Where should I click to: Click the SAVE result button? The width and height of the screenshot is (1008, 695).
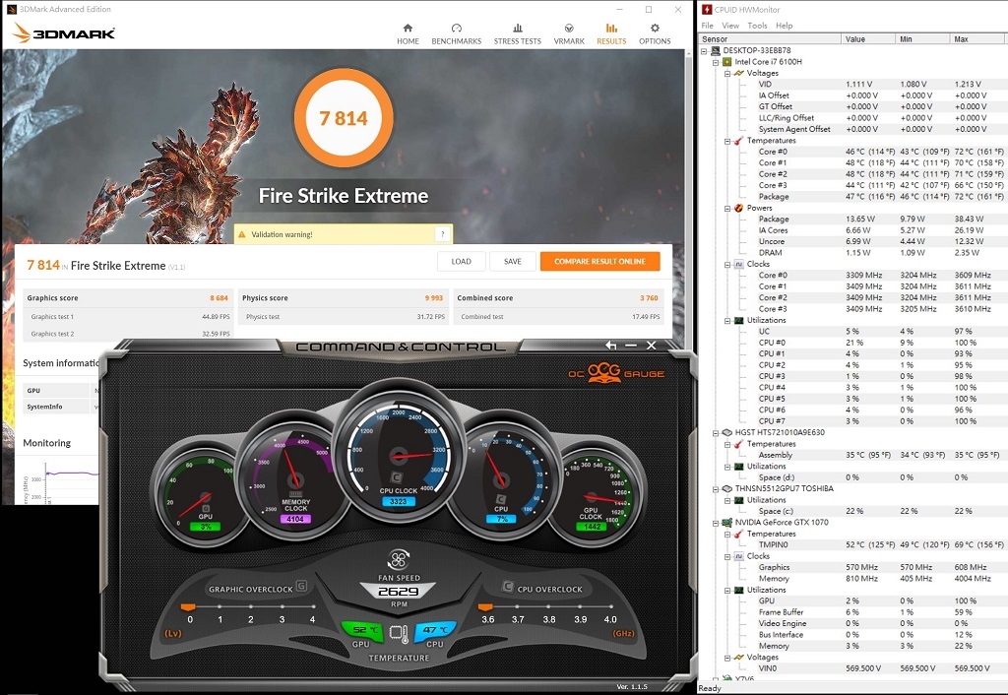point(512,261)
